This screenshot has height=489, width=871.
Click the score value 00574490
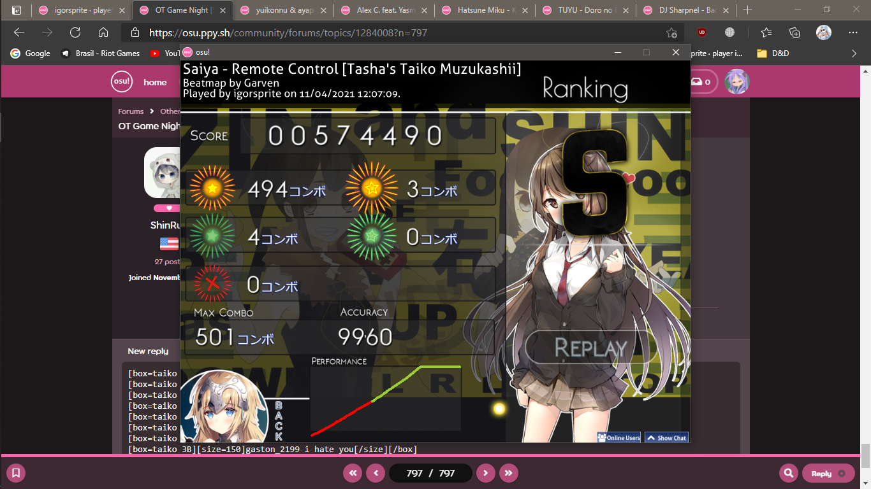click(x=355, y=136)
